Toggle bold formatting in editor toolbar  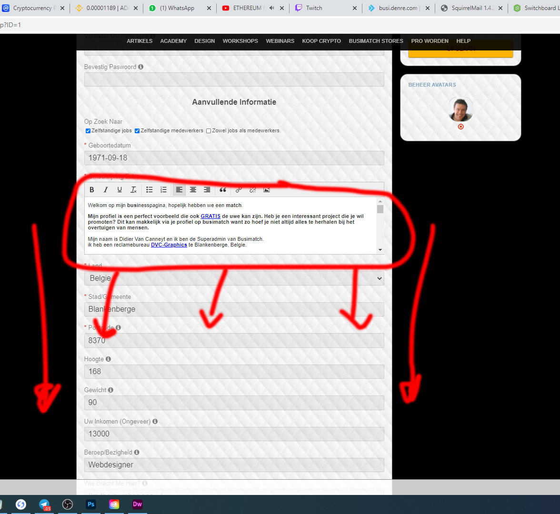pos(92,189)
